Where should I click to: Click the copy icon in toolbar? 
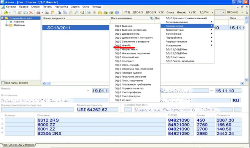[x=65, y=12]
